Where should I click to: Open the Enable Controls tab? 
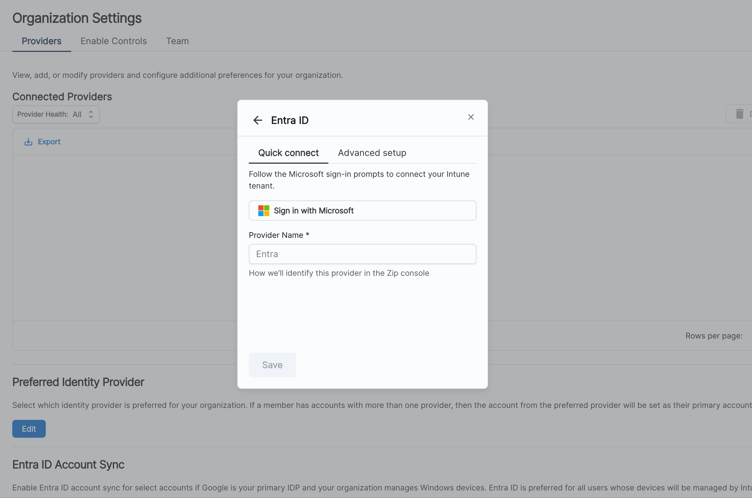[x=113, y=41]
